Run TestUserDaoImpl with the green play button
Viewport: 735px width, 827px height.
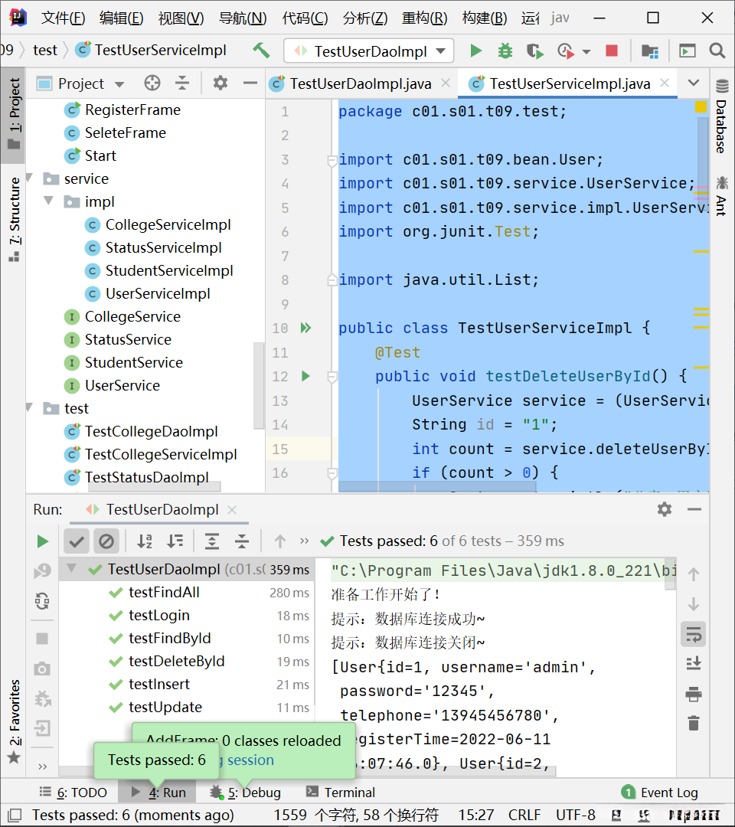pos(476,51)
